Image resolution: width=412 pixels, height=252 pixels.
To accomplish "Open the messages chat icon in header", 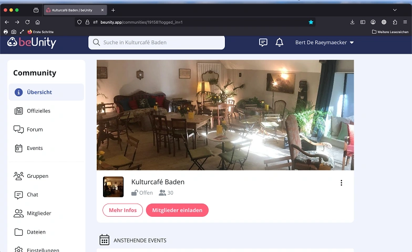I will click(x=263, y=42).
